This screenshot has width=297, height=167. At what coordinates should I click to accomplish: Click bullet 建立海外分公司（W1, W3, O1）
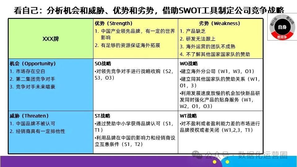(x=217, y=71)
